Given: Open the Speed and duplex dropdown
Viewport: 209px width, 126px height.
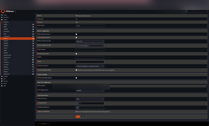Looking at the screenshot, I should tap(90, 66).
